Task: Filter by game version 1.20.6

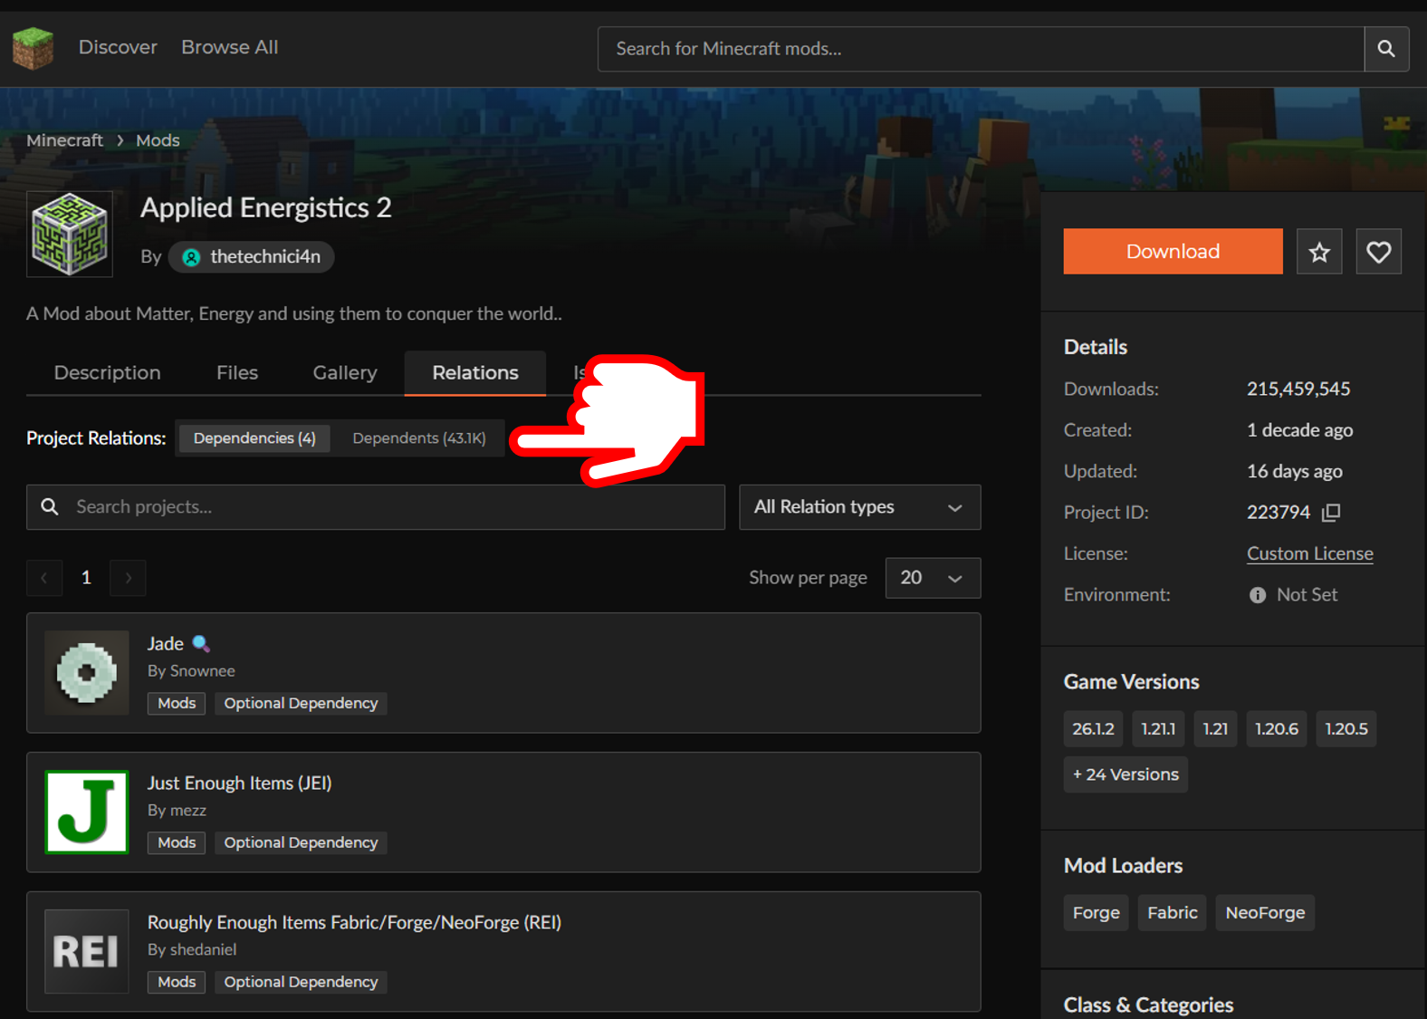Action: click(1277, 729)
